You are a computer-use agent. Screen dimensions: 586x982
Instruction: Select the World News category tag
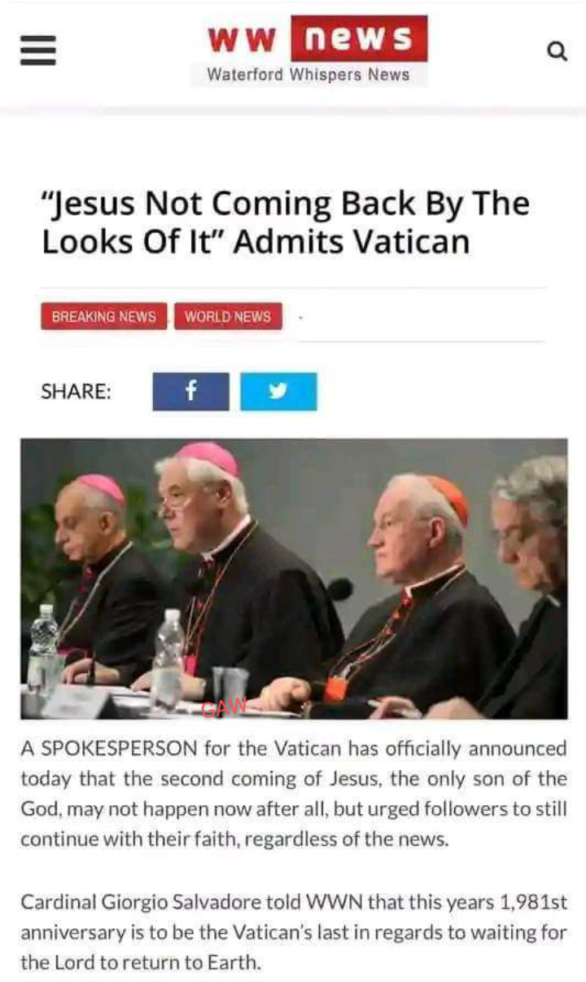pyautogui.click(x=228, y=316)
